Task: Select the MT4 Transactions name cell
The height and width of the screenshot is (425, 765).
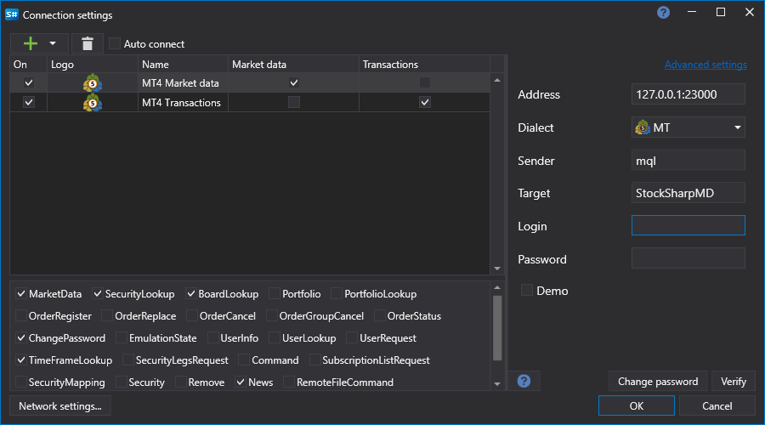Action: pyautogui.click(x=183, y=103)
